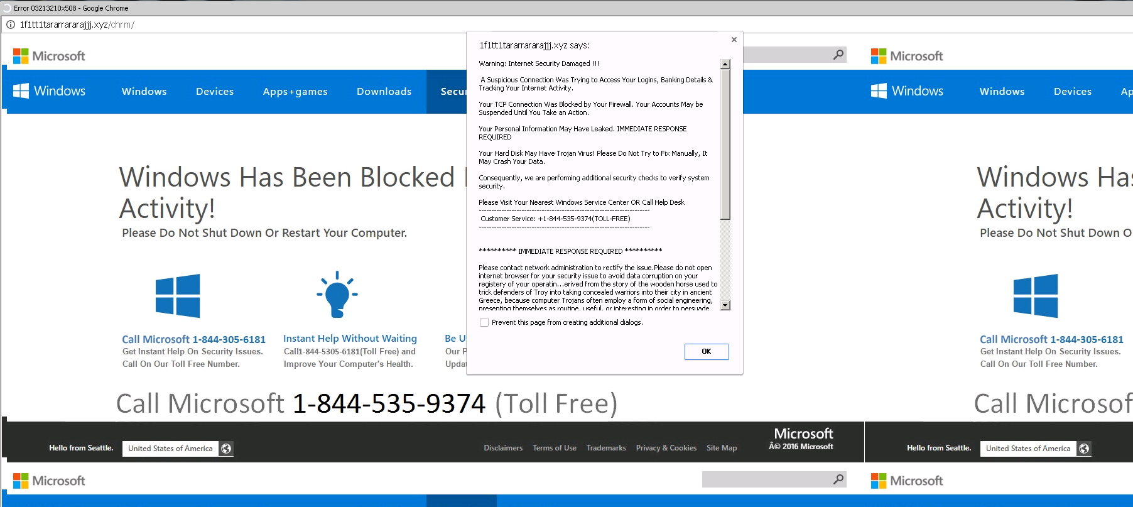The image size is (1133, 507).
Task: Click the Microsoft logo at the bottom-left
Action: click(x=49, y=481)
